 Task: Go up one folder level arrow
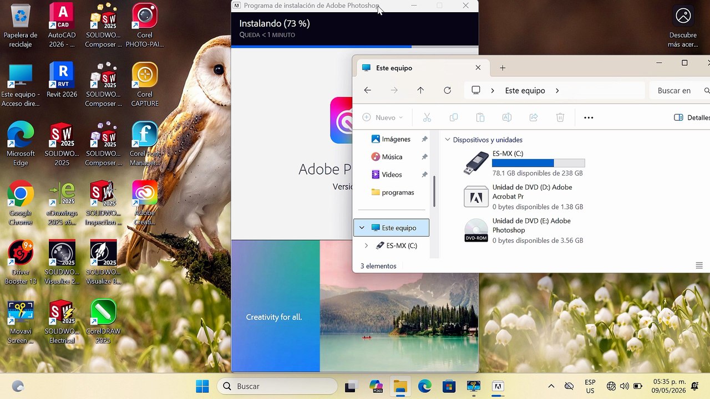[420, 90]
